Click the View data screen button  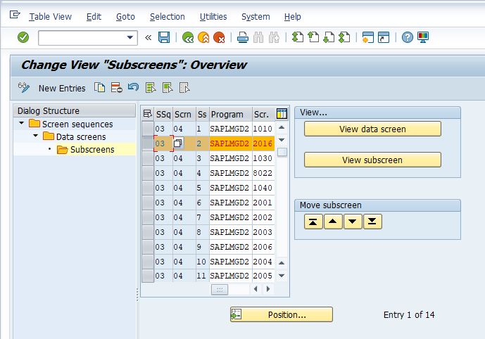click(x=372, y=129)
